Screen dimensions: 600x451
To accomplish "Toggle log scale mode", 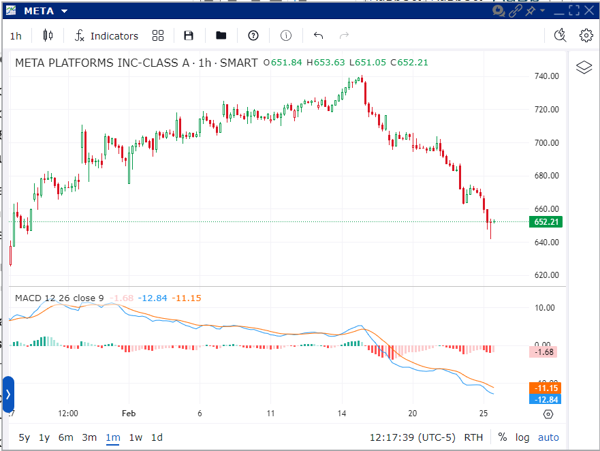I will [x=522, y=437].
